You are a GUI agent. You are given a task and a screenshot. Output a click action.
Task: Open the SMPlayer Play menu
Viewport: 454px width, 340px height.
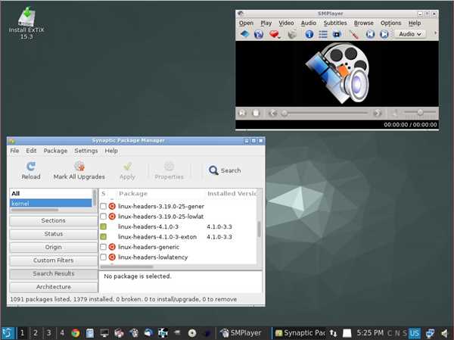click(266, 23)
